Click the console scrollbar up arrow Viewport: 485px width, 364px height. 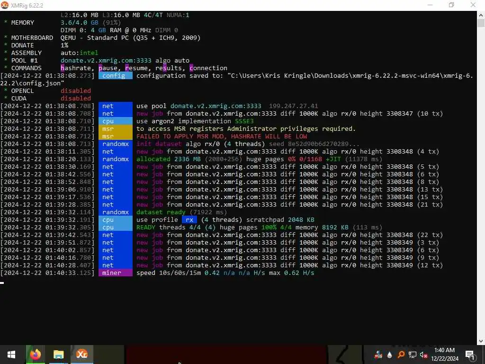pos(481,14)
